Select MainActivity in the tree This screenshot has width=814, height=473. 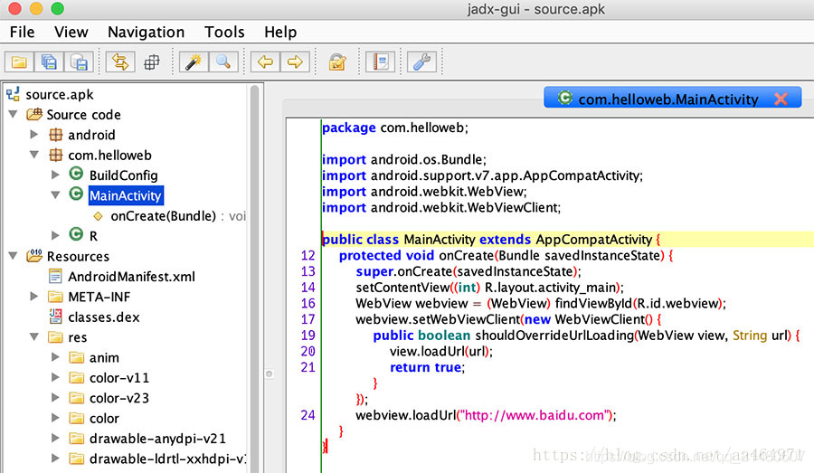(126, 195)
